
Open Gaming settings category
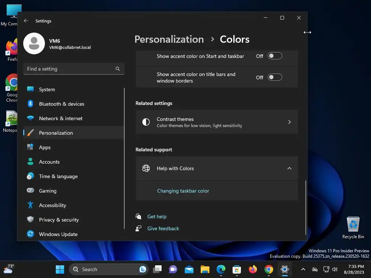pyautogui.click(x=73, y=190)
